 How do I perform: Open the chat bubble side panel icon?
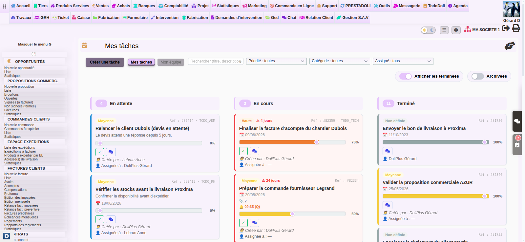pos(517,121)
